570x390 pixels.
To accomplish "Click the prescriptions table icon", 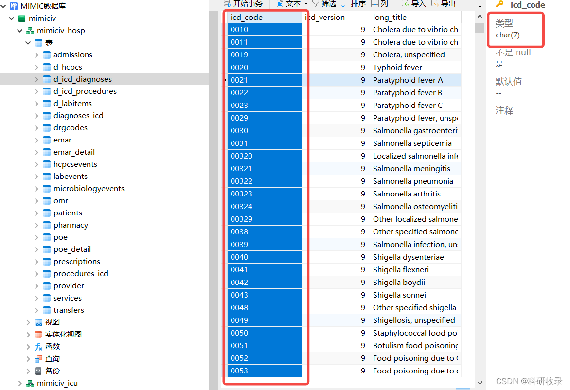I will [x=47, y=262].
